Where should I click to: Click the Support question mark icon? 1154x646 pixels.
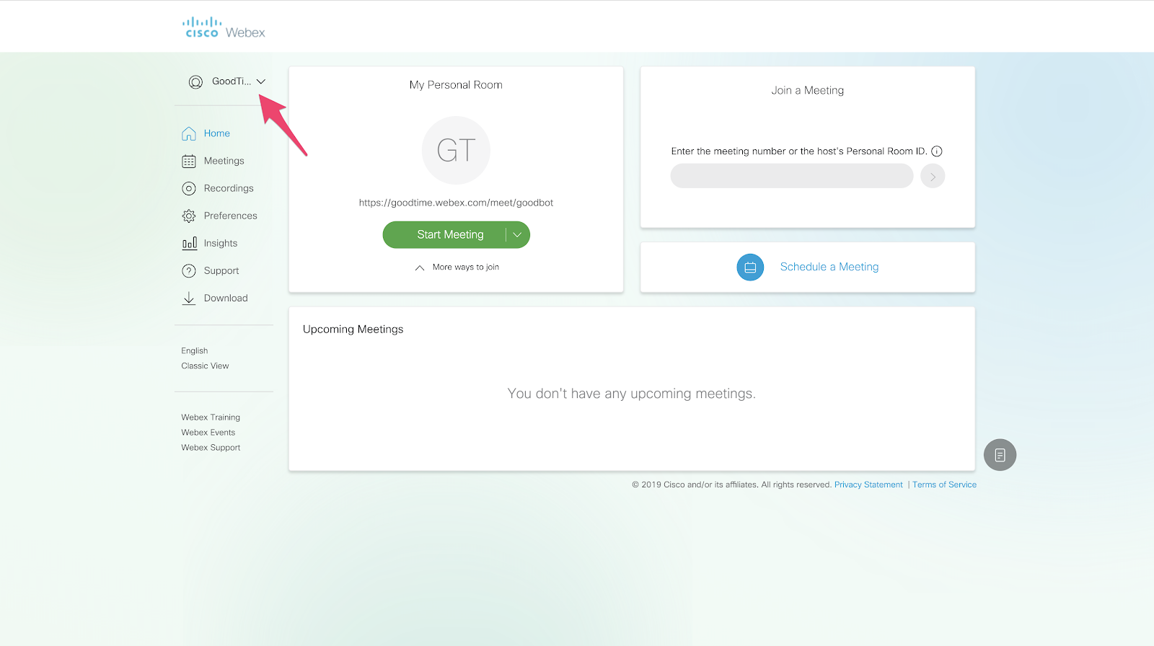click(x=189, y=271)
